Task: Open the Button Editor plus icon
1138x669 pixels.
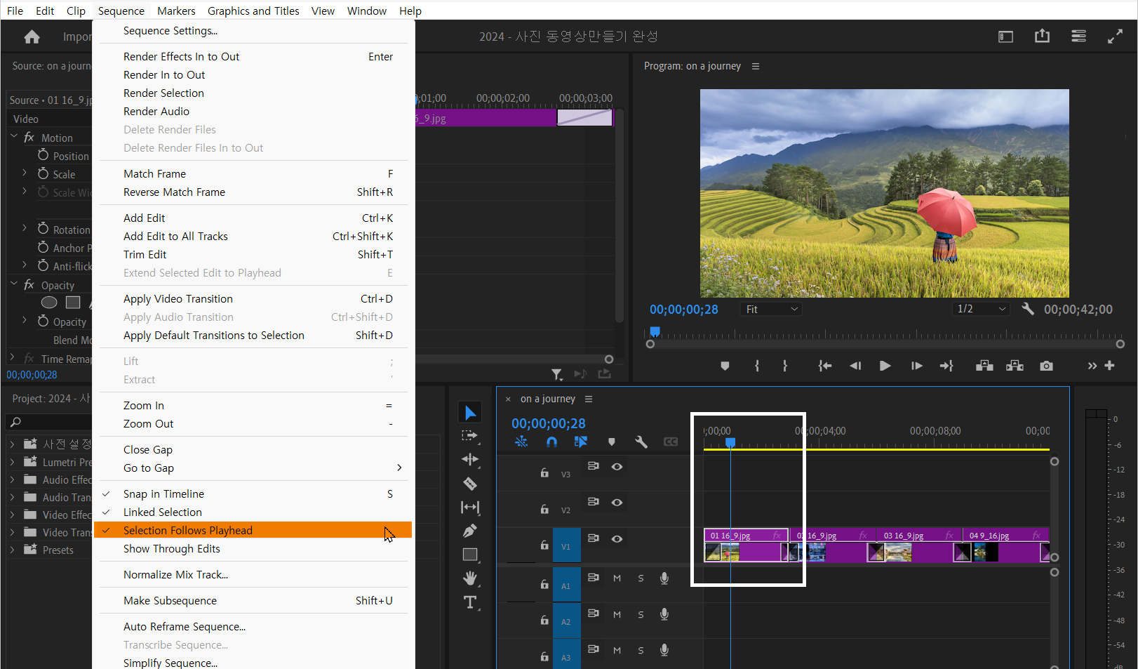Action: 1109,366
